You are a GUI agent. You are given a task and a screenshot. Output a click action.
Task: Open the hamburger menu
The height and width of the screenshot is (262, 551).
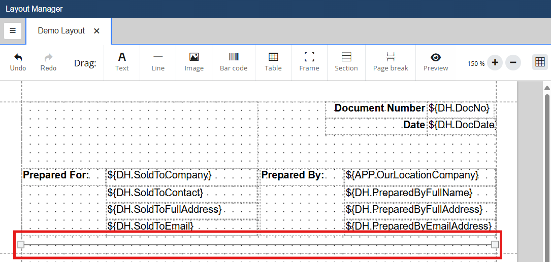pos(13,30)
